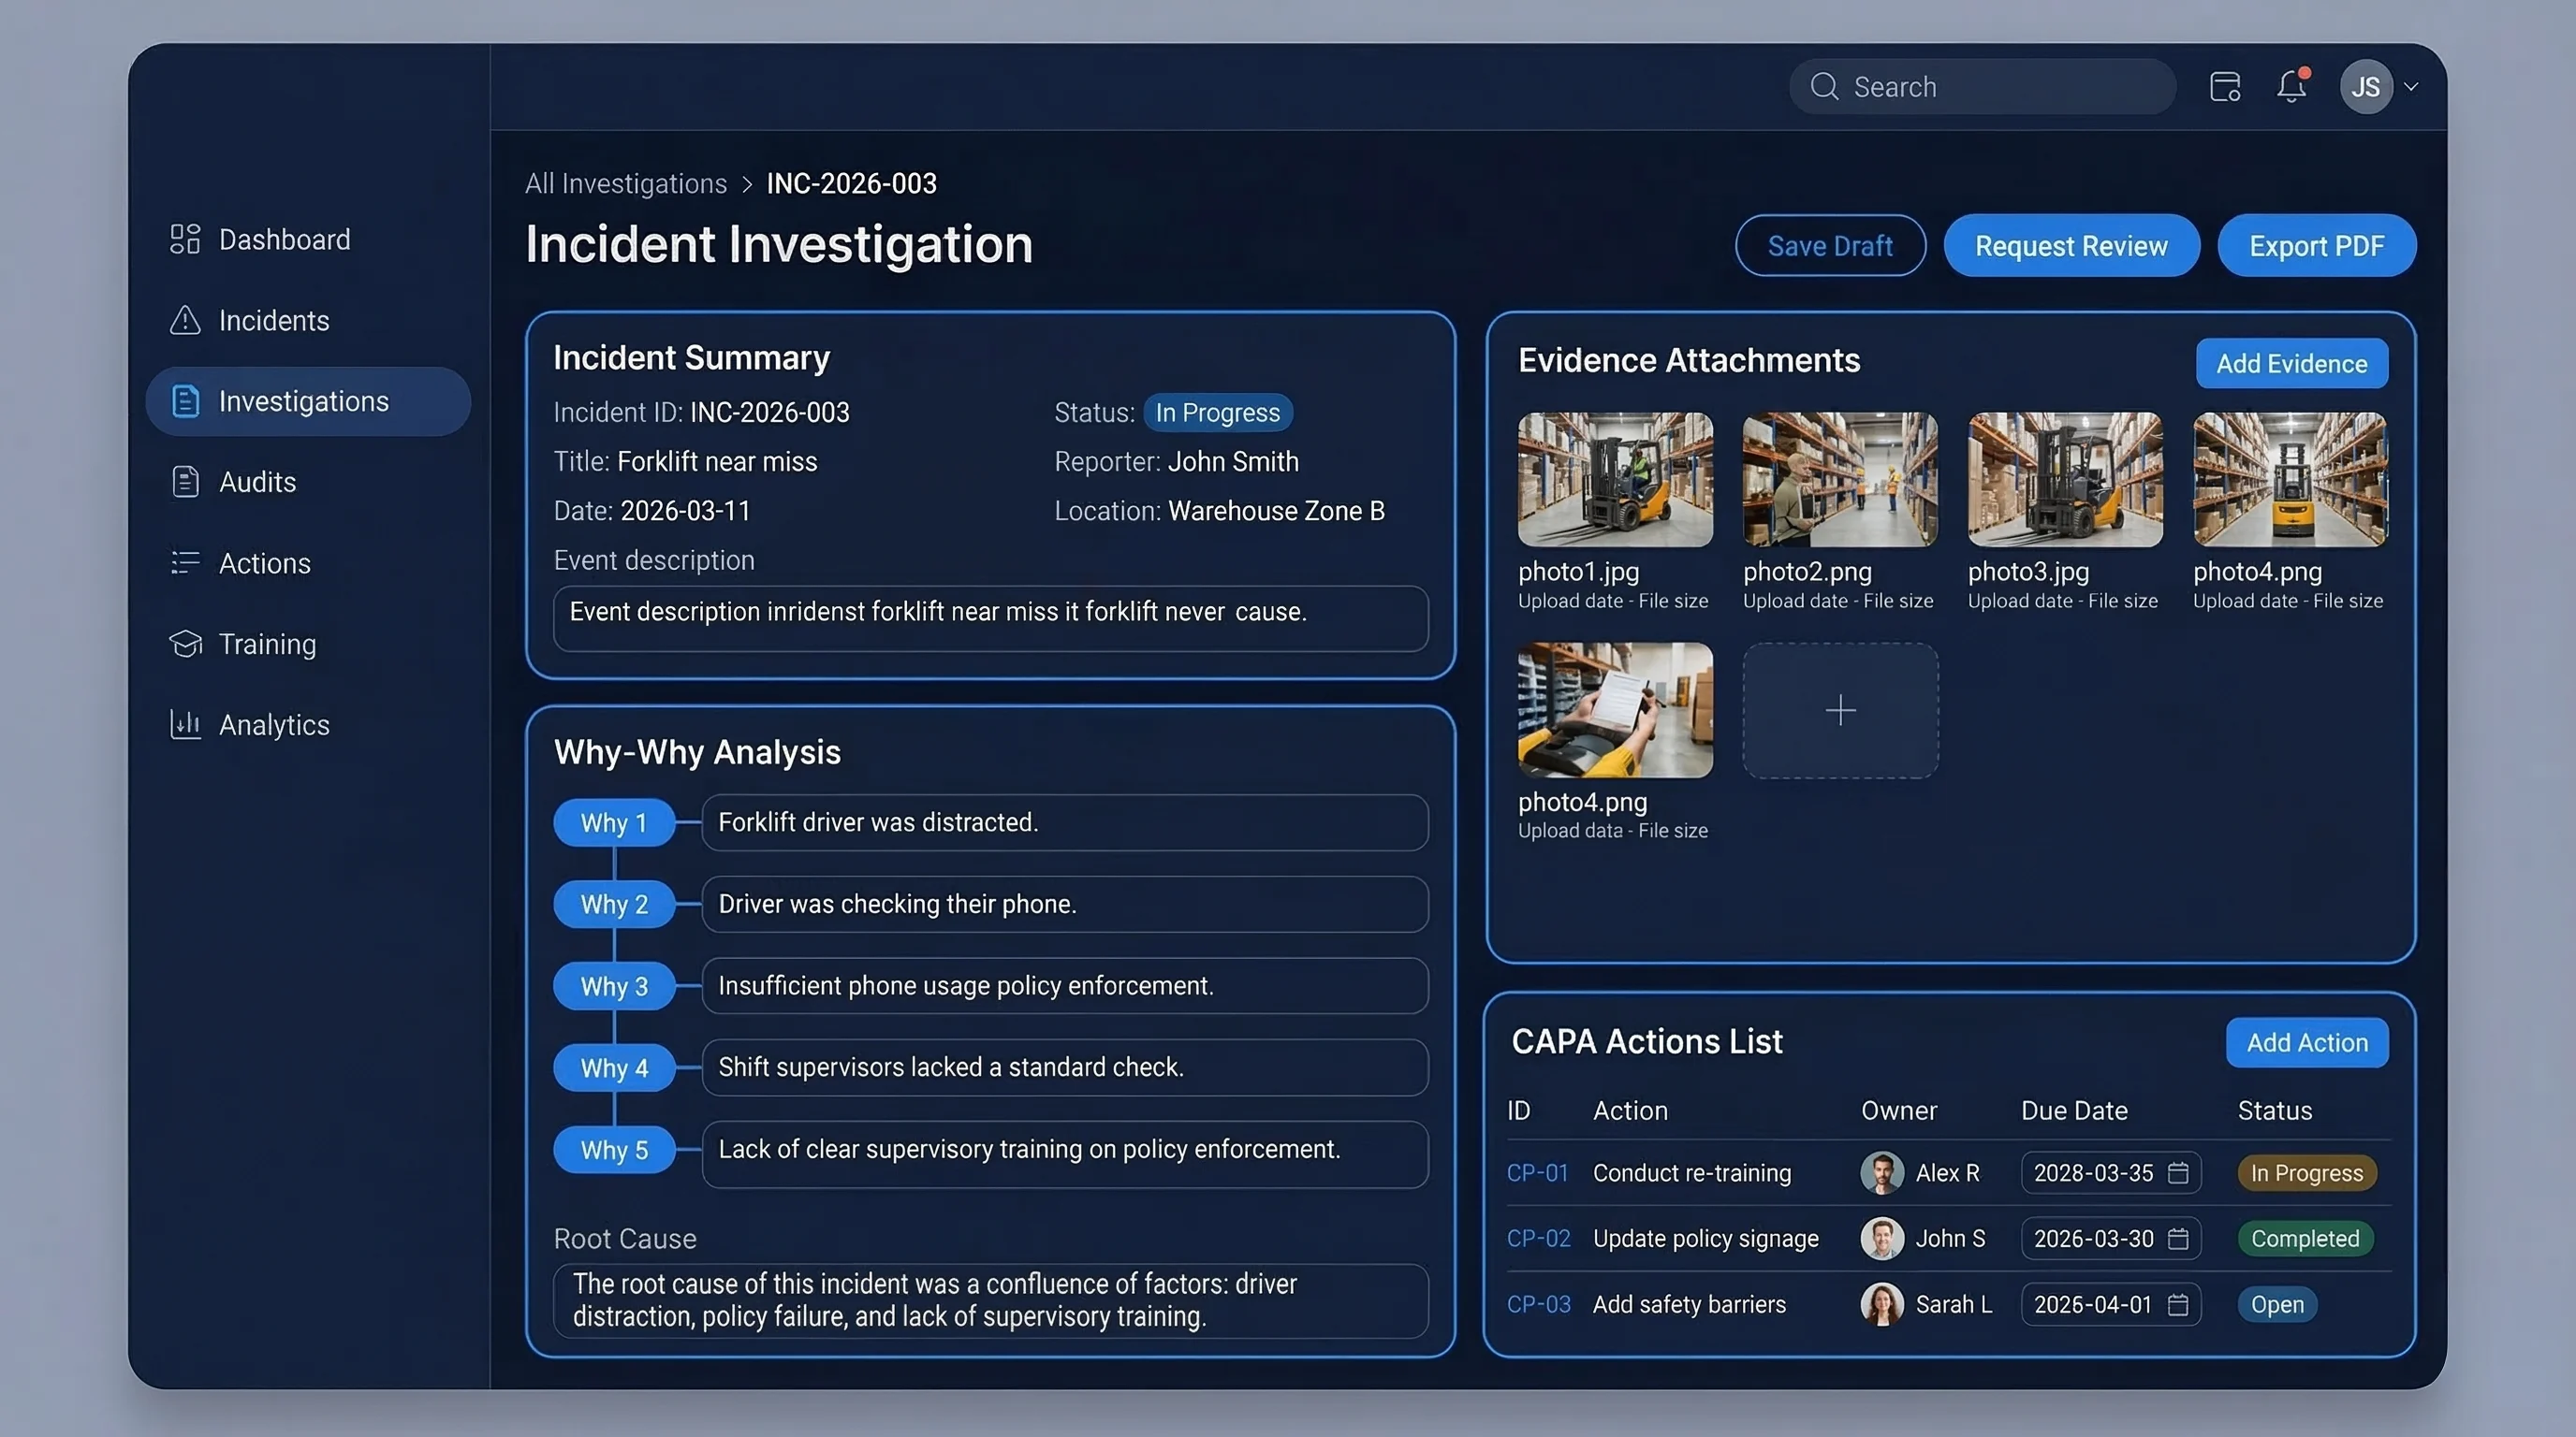Click the notification bell icon
This screenshot has height=1437, width=2576.
click(2291, 87)
